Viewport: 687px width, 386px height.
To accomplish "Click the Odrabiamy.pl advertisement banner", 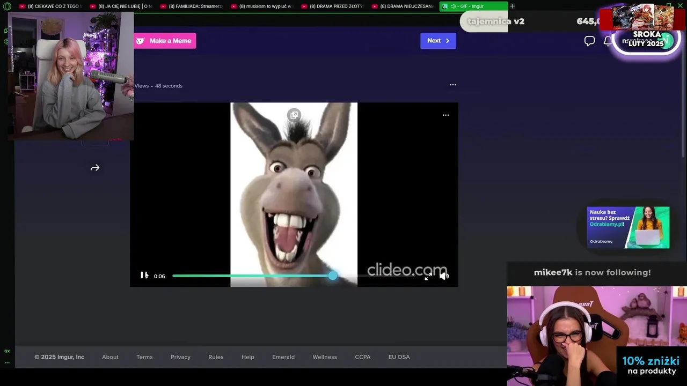I will click(x=628, y=227).
